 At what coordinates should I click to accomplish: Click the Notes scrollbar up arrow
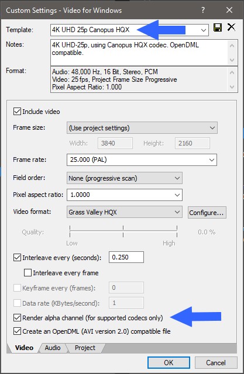coord(232,46)
